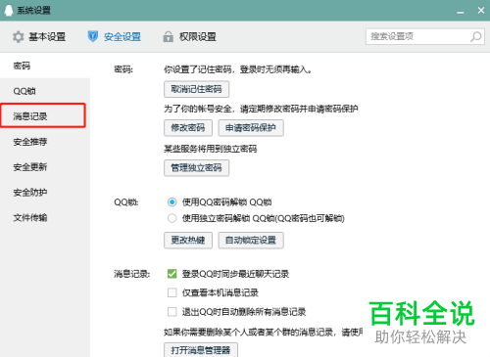
Task: Click the 密码: section label
Action: coord(123,69)
